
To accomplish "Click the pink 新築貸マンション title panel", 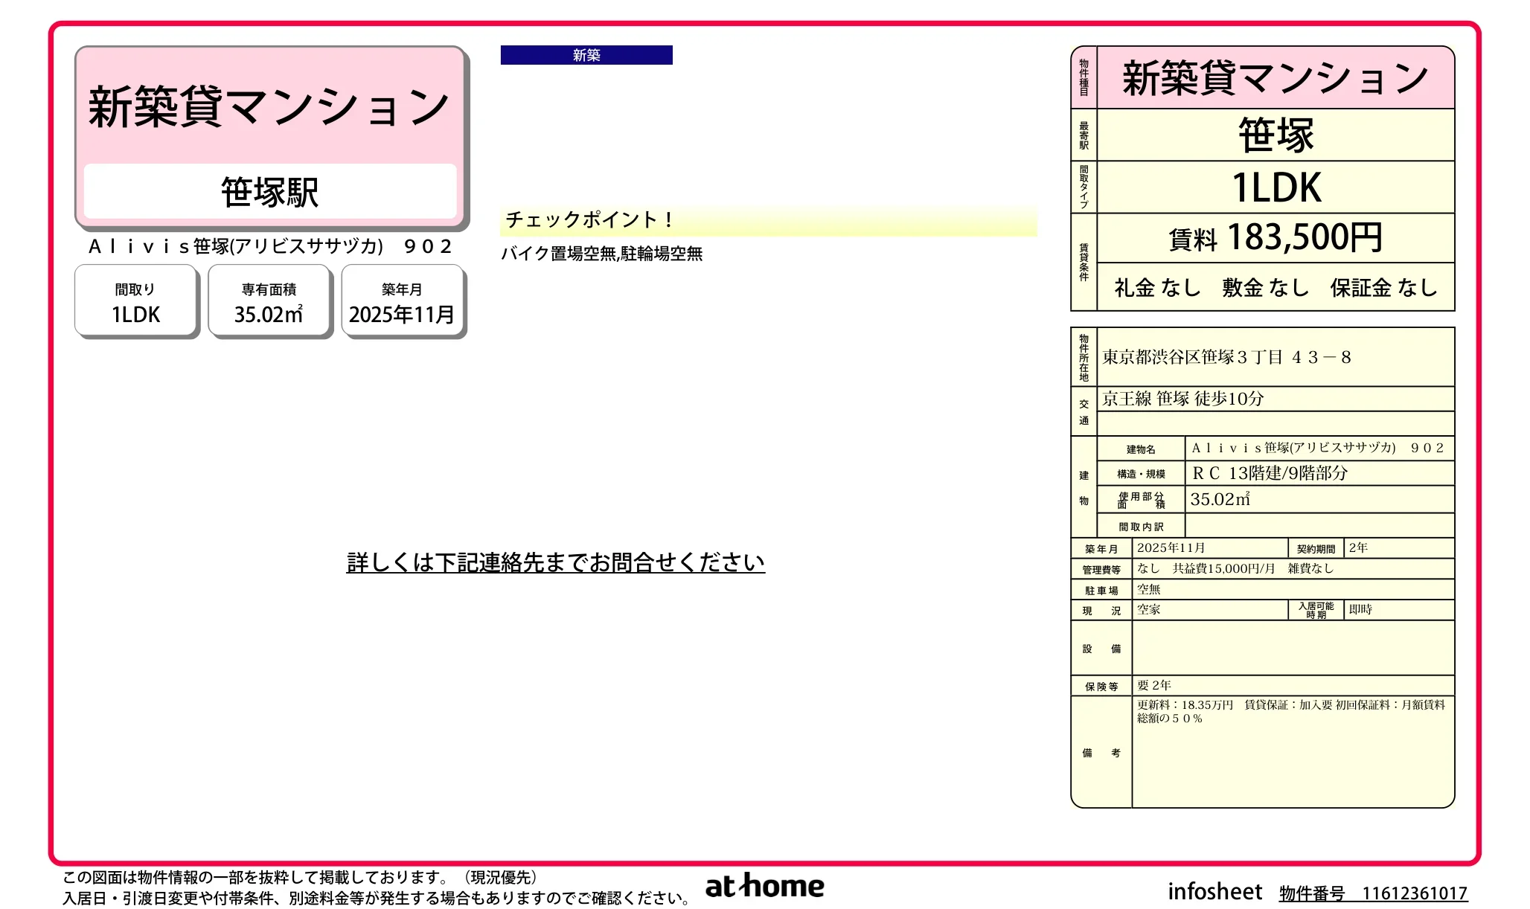I will [x=269, y=106].
